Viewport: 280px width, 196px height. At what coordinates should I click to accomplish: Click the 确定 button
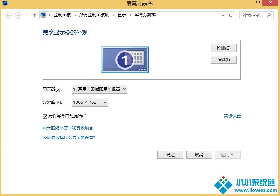pos(170,155)
